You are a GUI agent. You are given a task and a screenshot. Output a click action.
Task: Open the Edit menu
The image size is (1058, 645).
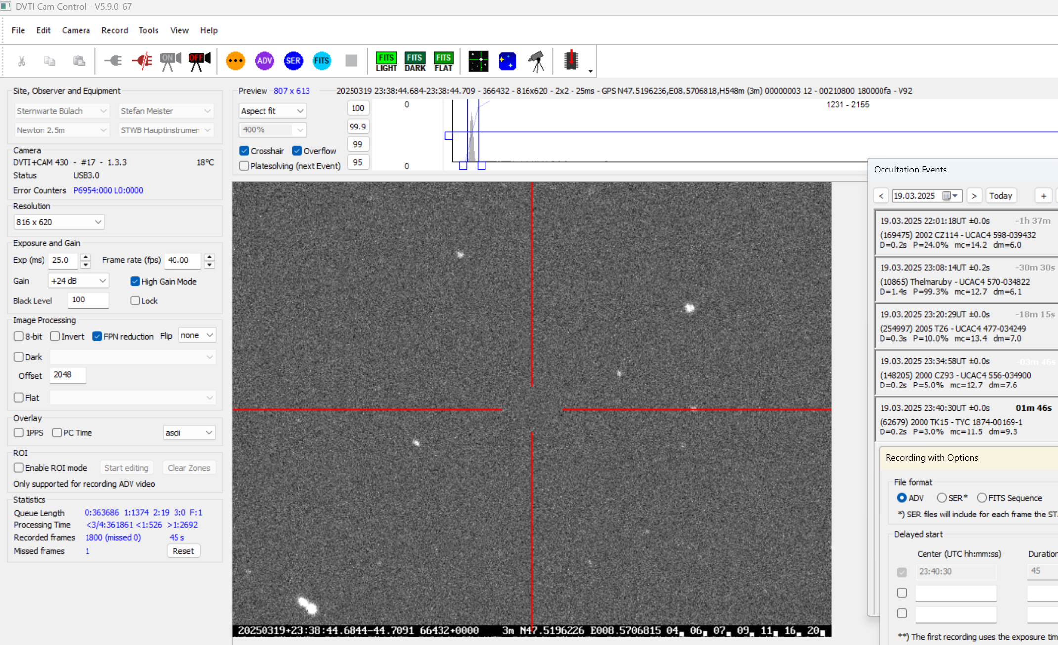coord(44,30)
